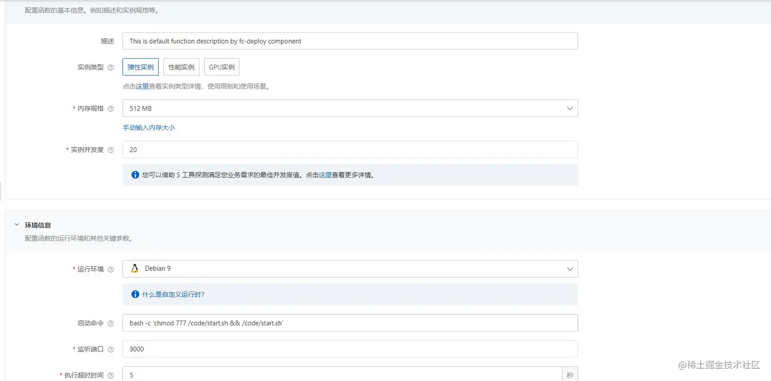Click the 启动命令 bash command field

350,323
